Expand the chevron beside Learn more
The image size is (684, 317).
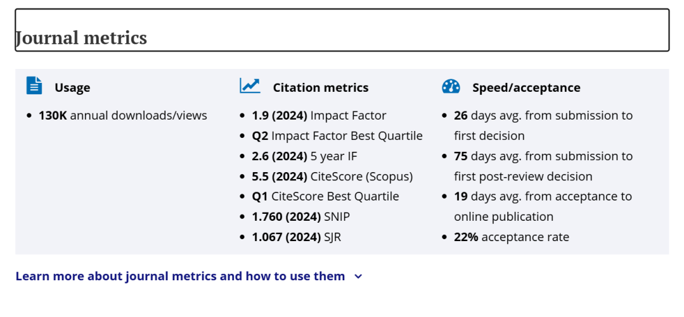coord(358,277)
